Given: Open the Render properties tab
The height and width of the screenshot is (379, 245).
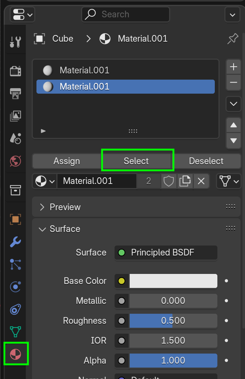Looking at the screenshot, I should point(15,71).
